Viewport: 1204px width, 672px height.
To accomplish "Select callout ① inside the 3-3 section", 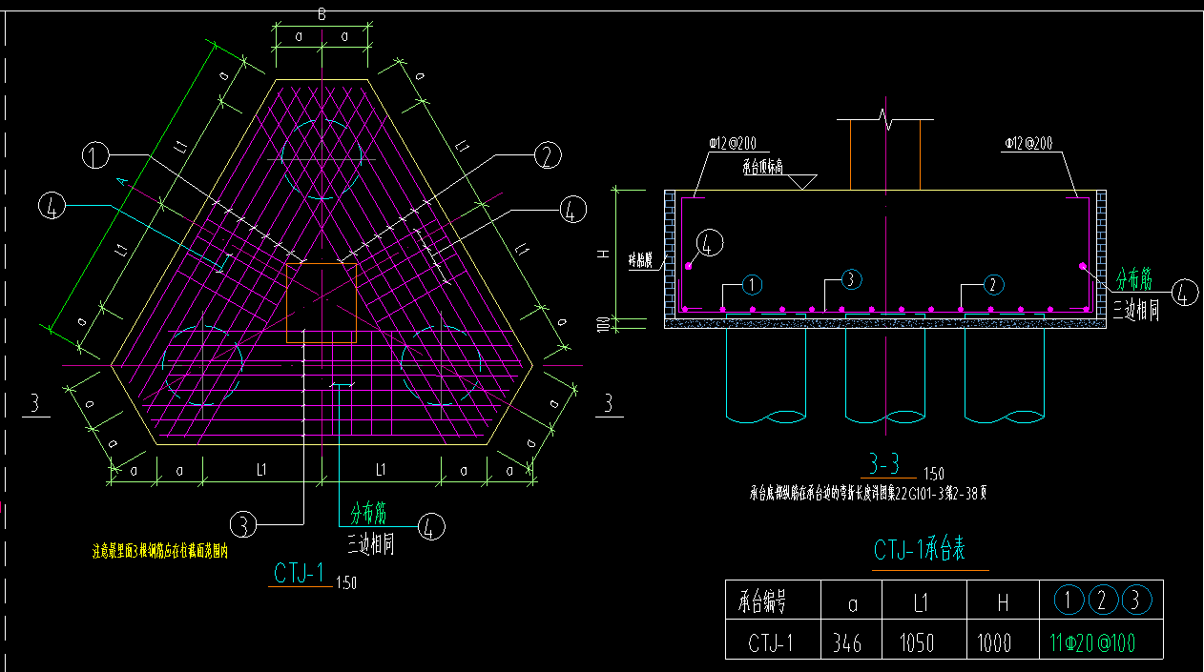I will tap(752, 284).
